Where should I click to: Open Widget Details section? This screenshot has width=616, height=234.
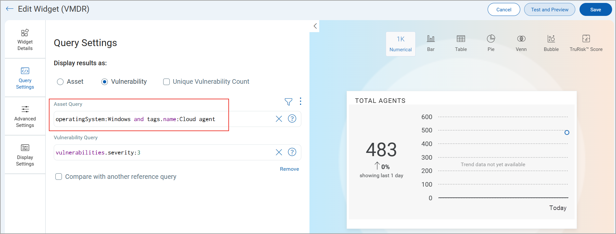coord(25,40)
